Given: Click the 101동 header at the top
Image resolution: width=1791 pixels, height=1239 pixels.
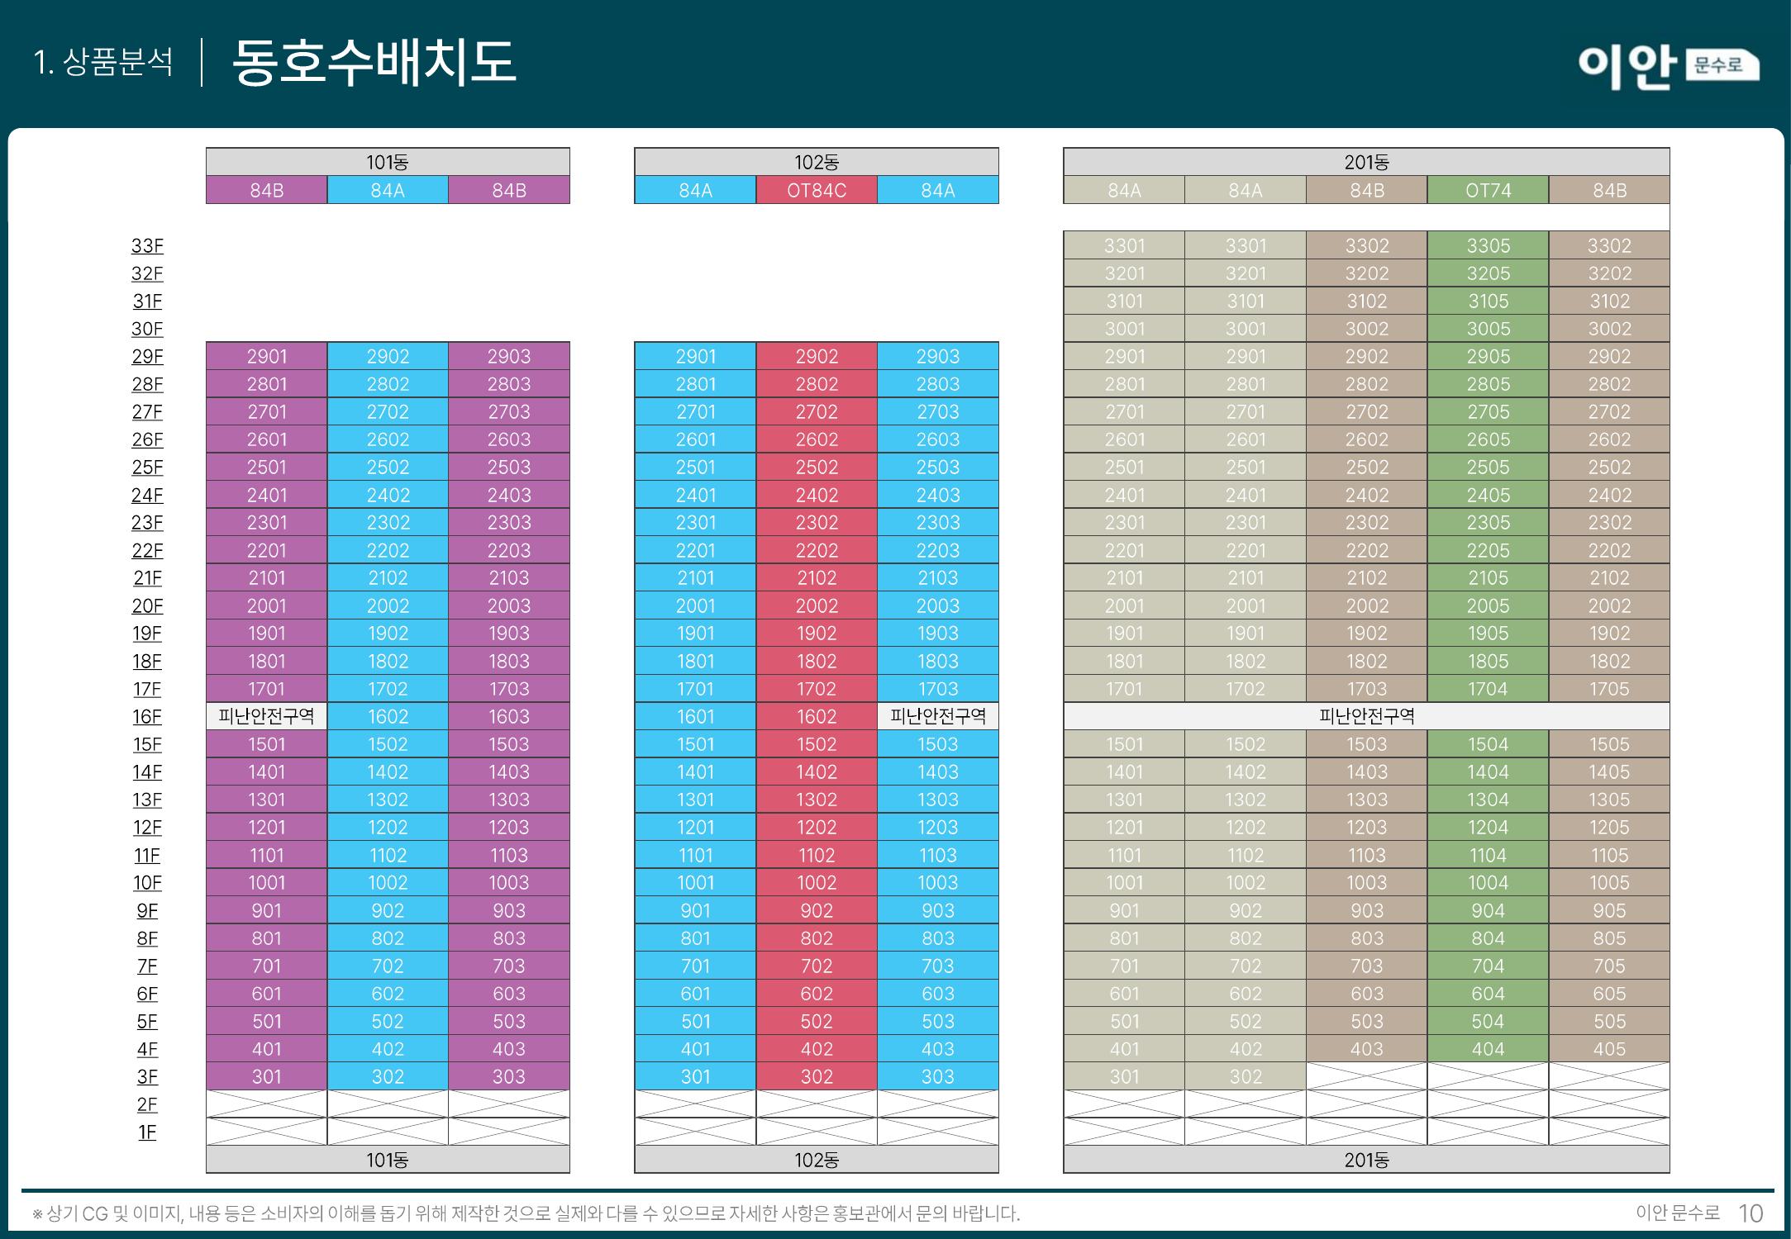Looking at the screenshot, I should point(388,162).
